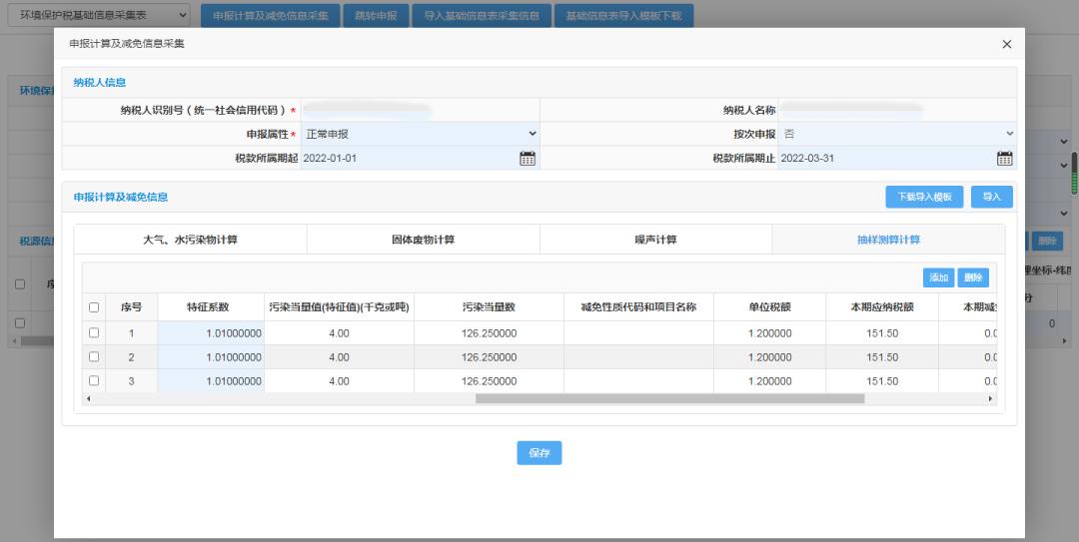
Task: Toggle the select-all checkbox in table header
Action: 94,307
